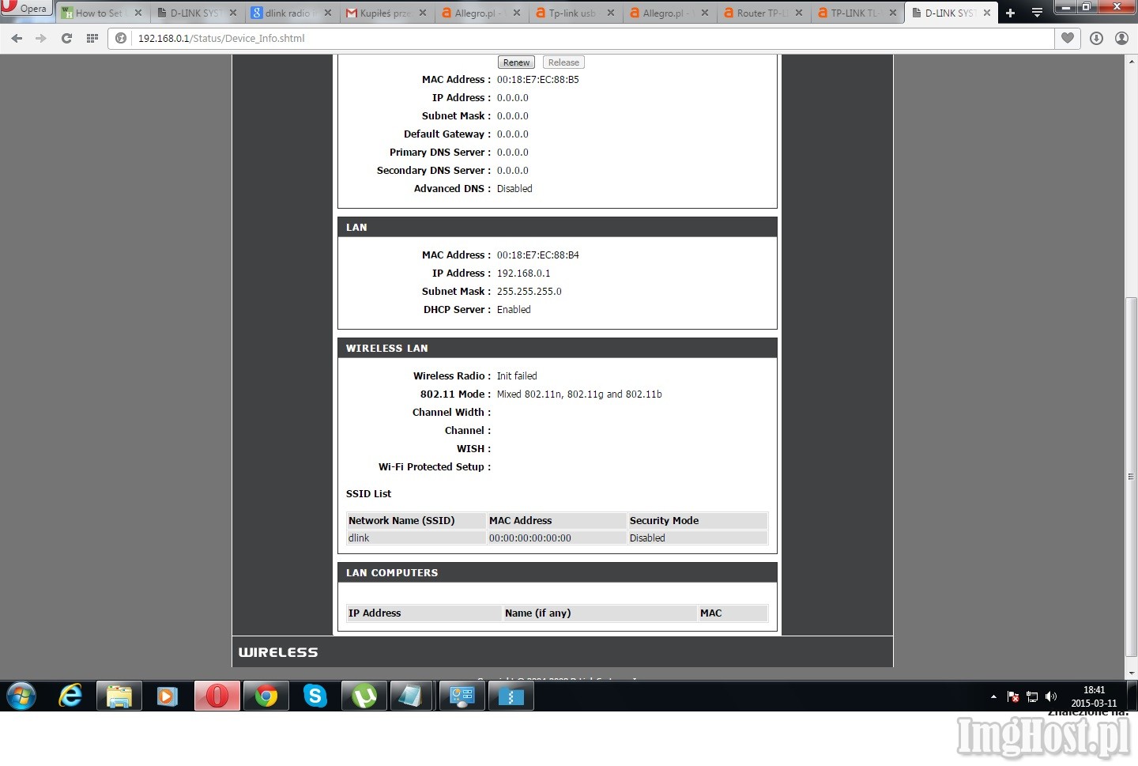Select subnet mask value 255.255.255.0
1138x766 pixels.
coord(529,292)
